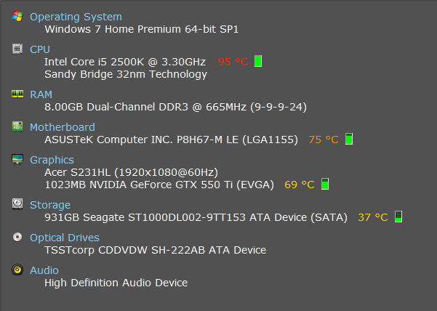
Task: Click the Storage hard drive icon
Action: pos(17,204)
